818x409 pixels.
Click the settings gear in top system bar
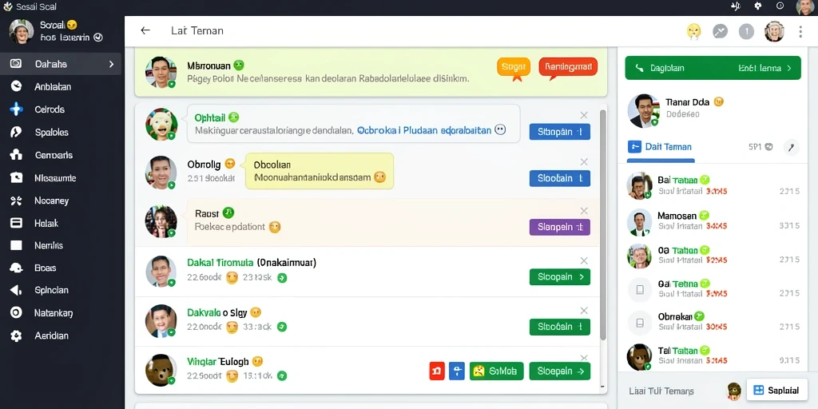(x=758, y=6)
